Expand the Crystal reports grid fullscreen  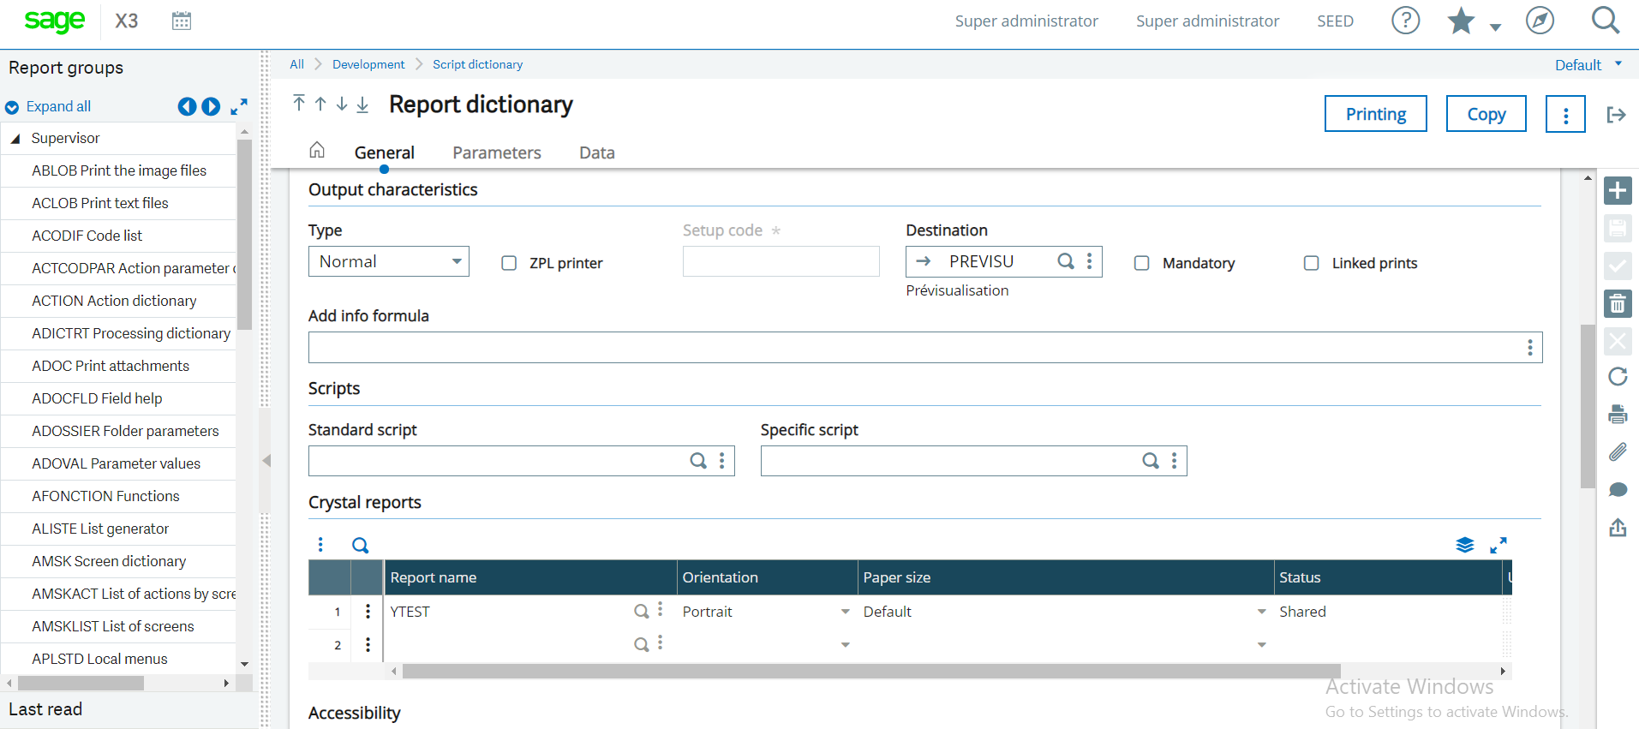[1498, 545]
